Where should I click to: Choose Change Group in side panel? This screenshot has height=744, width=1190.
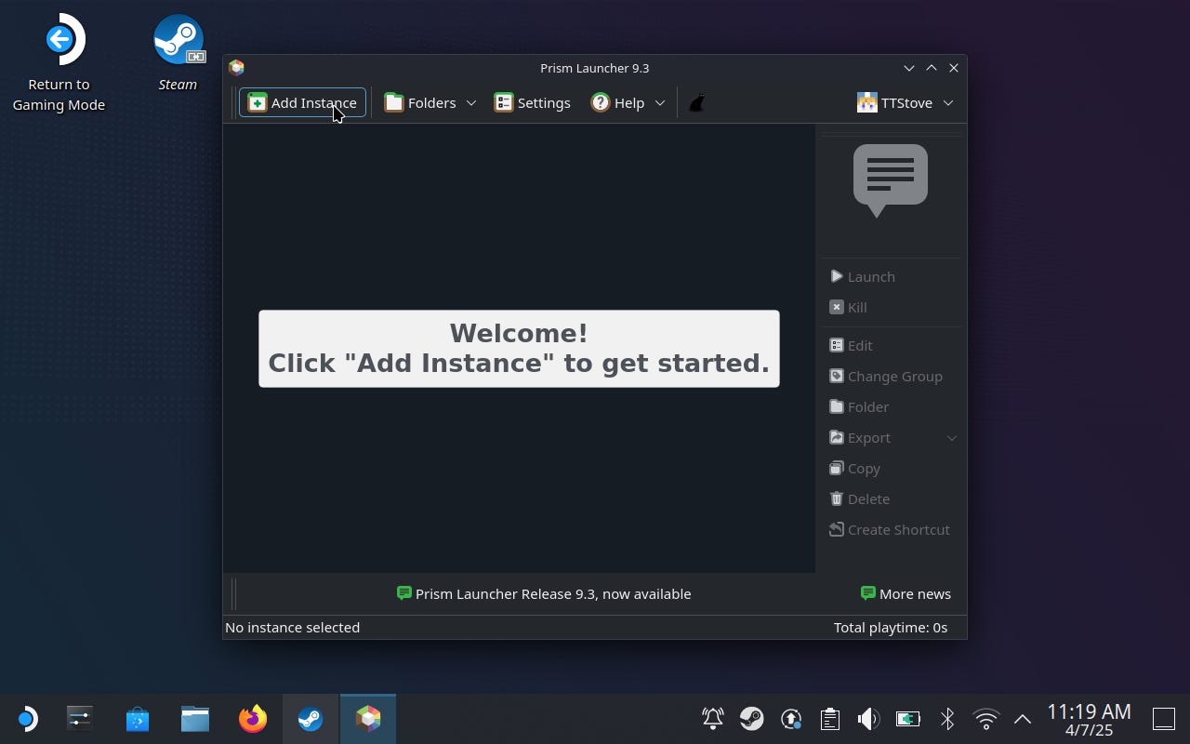(x=886, y=376)
